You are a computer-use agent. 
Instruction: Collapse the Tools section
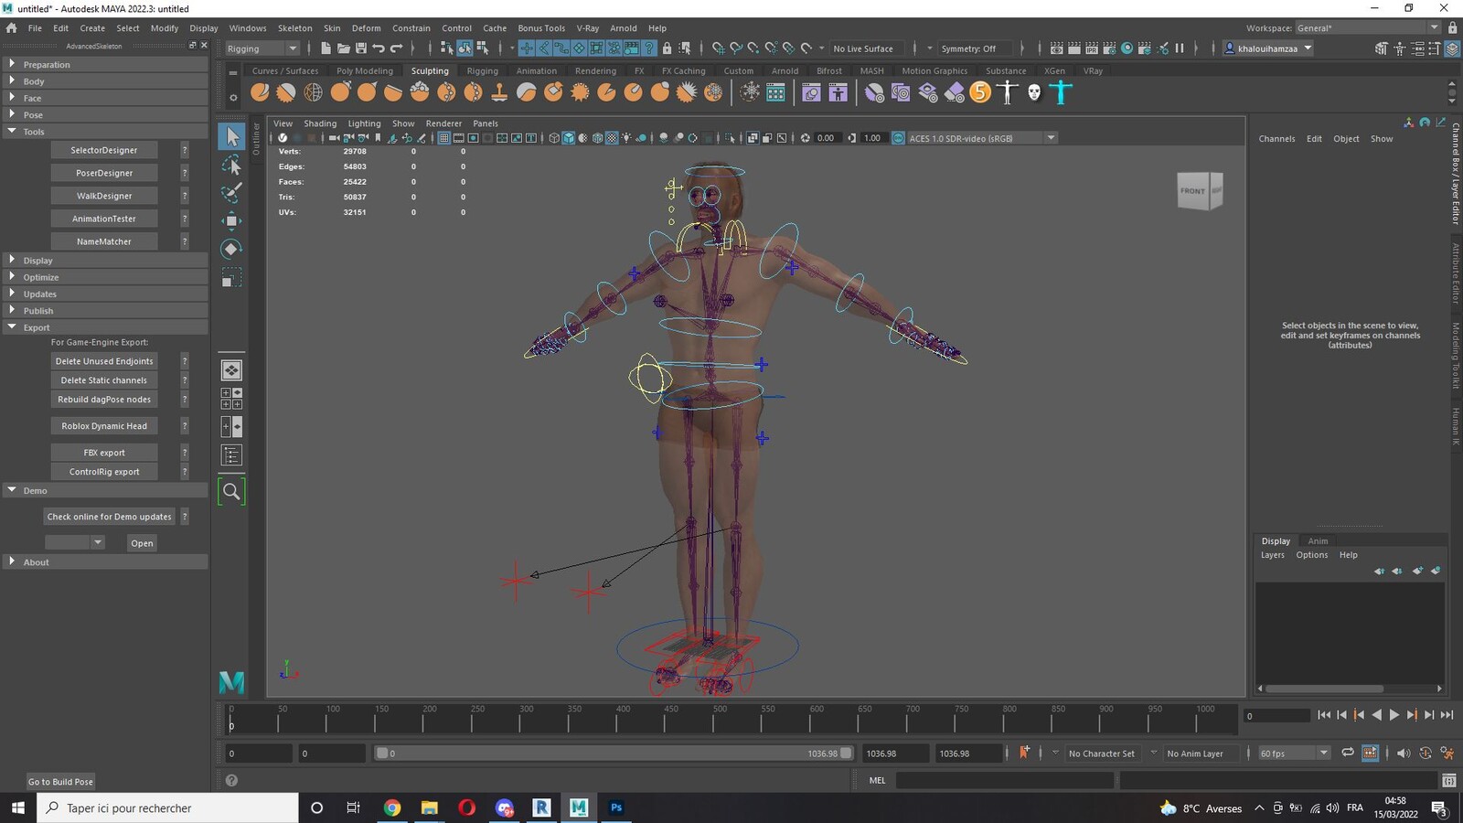pyautogui.click(x=105, y=132)
